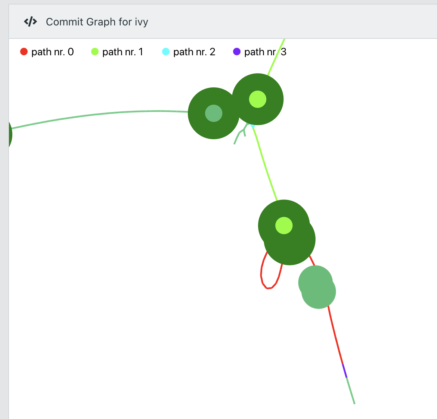Screen dimensions: 437x419
Task: Click the "Commit Graph for ivy" title
Action: pyautogui.click(x=97, y=22)
